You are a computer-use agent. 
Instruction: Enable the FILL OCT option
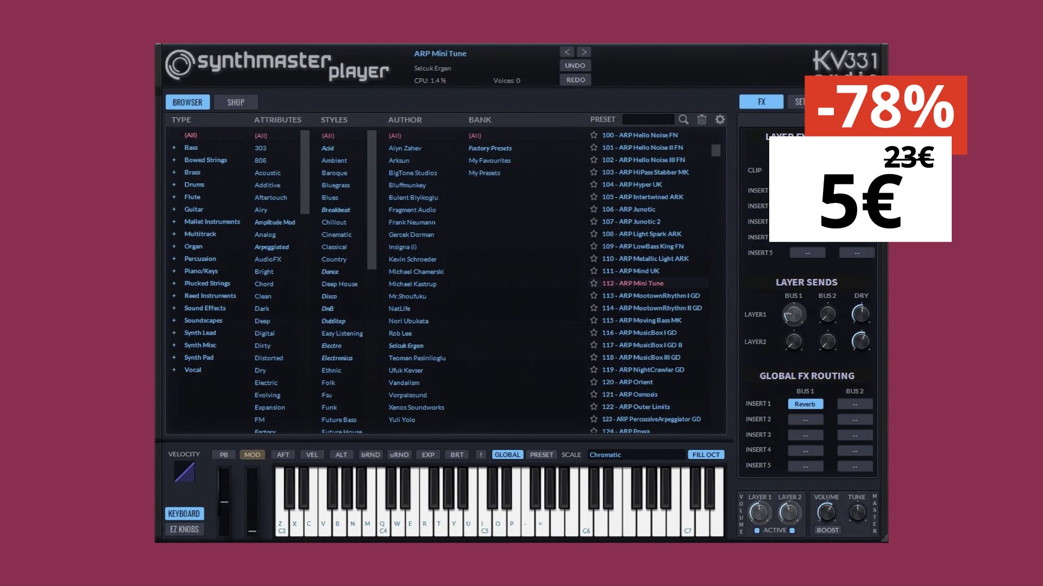click(x=706, y=455)
